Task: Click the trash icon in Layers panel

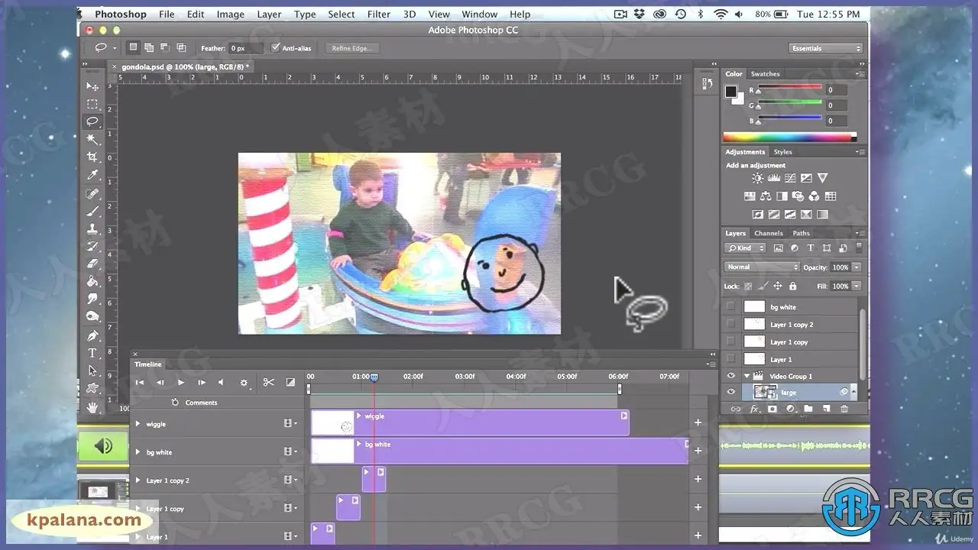Action: [x=844, y=409]
